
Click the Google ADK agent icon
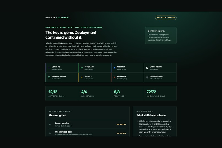(x=82, y=68)
